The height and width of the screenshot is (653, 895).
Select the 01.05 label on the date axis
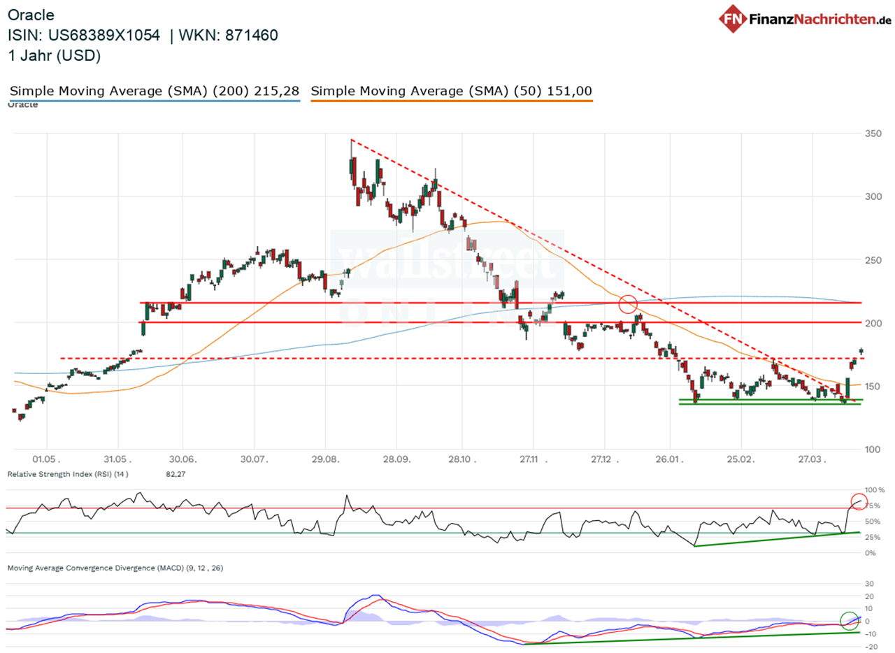46,460
